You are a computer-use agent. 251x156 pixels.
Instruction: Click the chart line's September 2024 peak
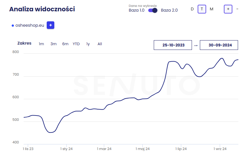click(x=222, y=58)
